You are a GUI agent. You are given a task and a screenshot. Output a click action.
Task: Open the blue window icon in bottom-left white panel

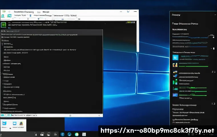(15, 123)
